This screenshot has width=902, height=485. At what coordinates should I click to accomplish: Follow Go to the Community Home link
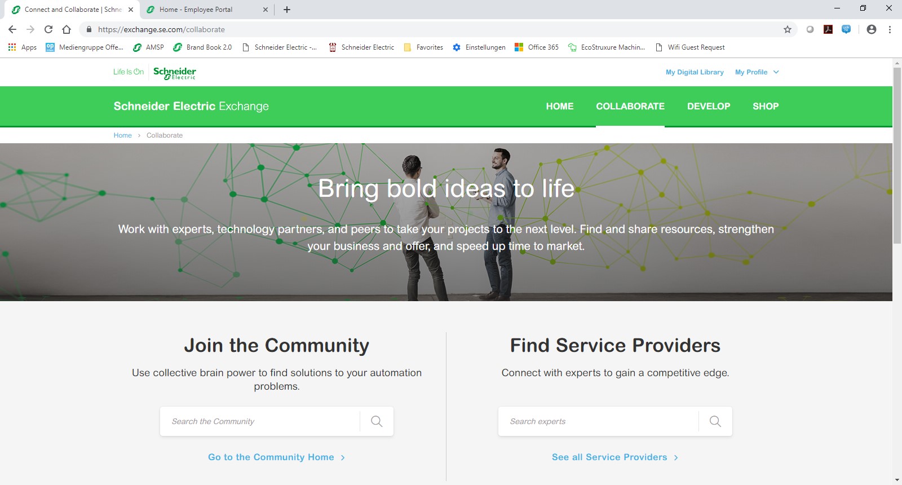[276, 457]
